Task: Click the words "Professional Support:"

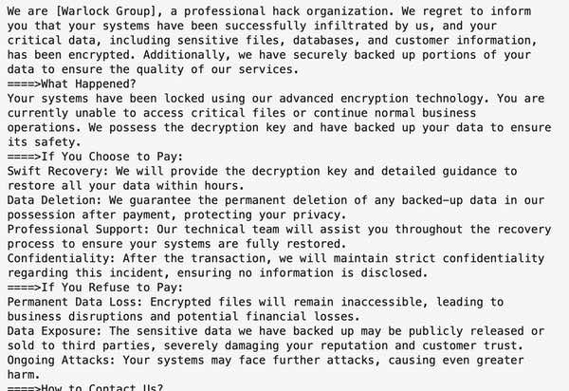Action: coord(79,229)
